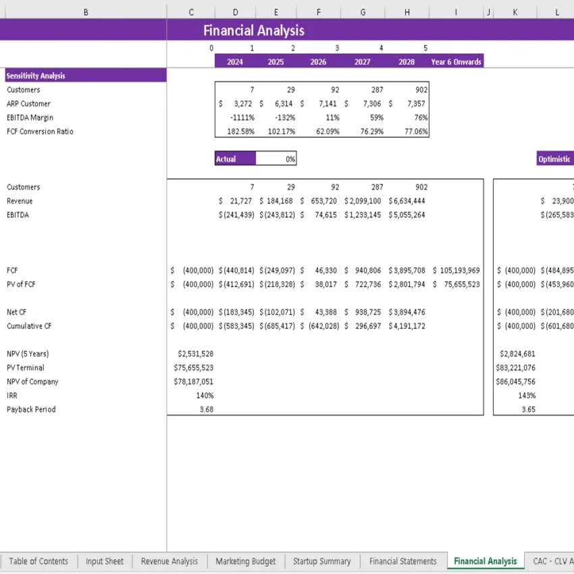574x574 pixels.
Task: Go to the Table of Contents sheet
Action: coord(38,561)
